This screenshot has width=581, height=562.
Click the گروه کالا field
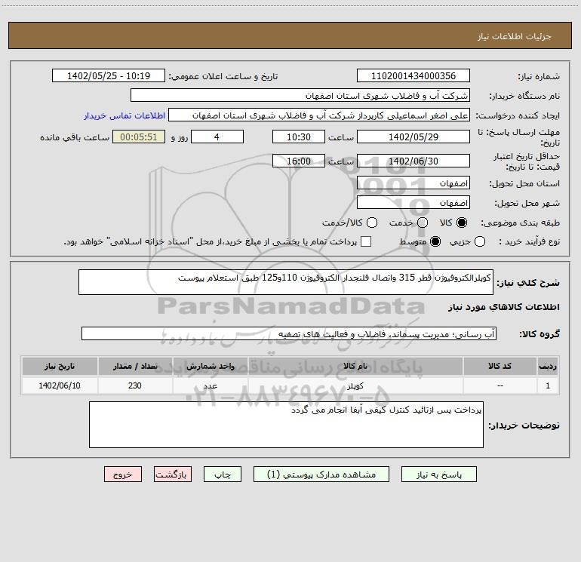click(289, 333)
